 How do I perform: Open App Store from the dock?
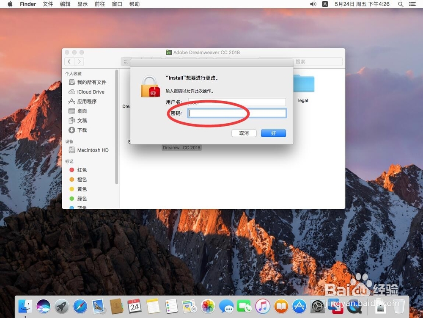[x=299, y=307]
